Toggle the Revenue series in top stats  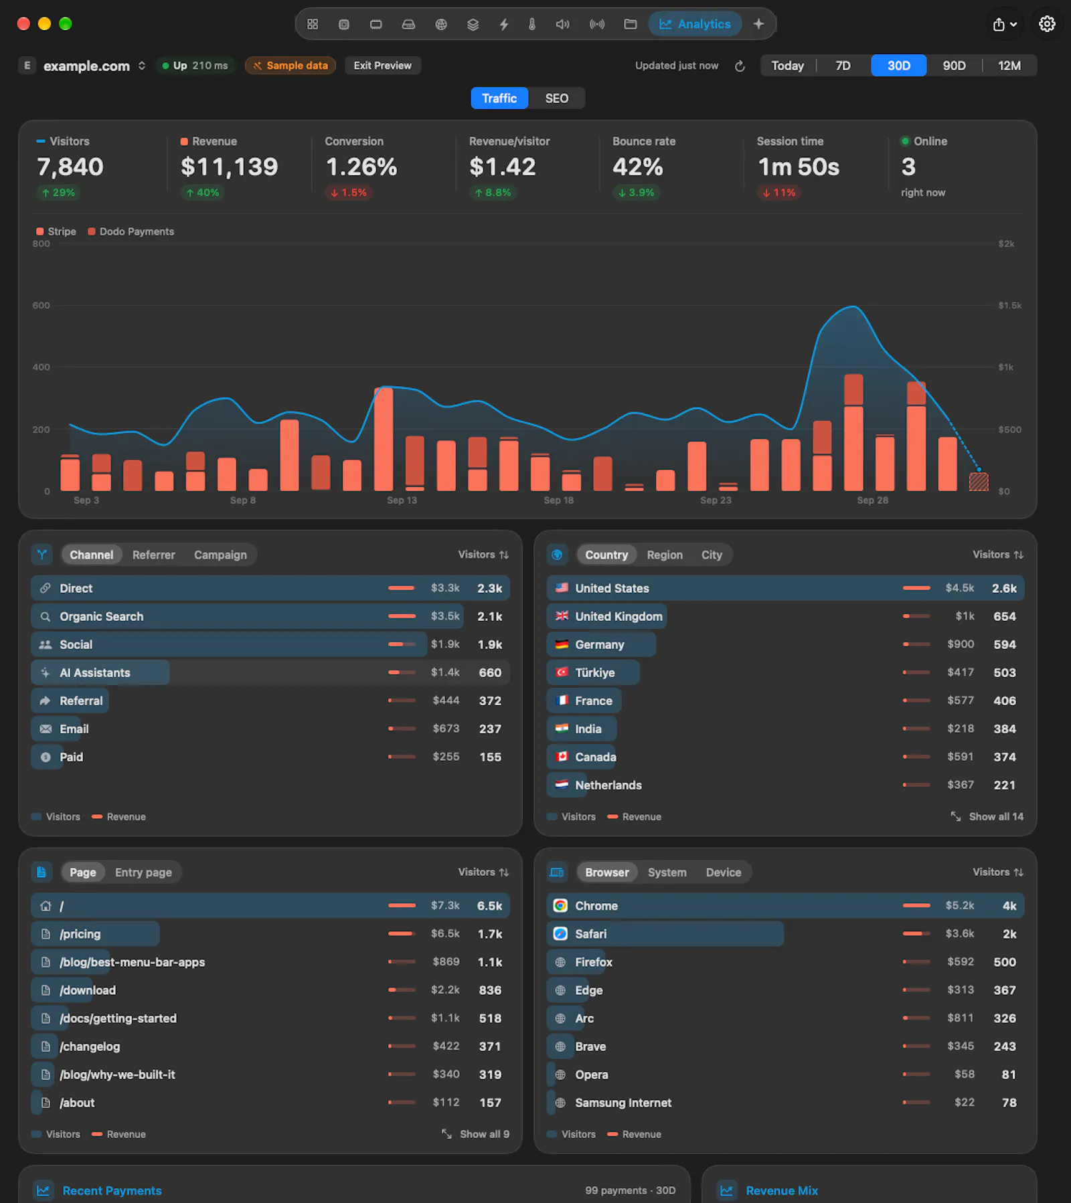coord(208,141)
